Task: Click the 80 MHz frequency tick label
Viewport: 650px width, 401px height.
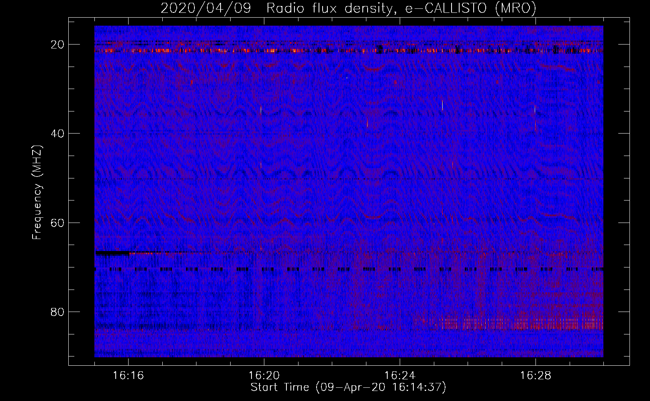Action: pos(58,312)
